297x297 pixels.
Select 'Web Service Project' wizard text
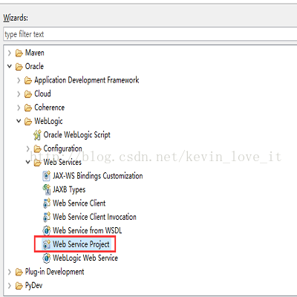click(x=81, y=244)
